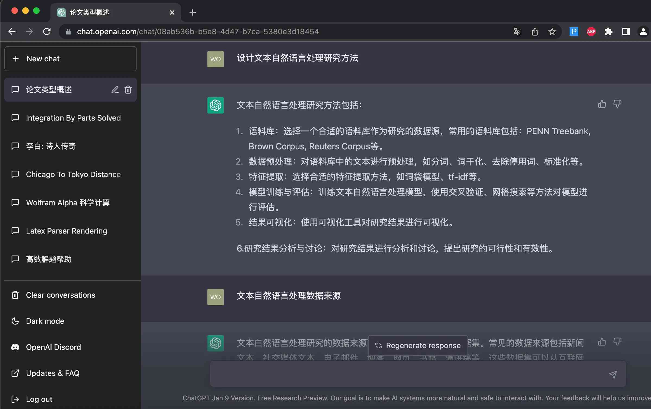Open the 论文类型概述 conversation in sidebar

(x=71, y=90)
